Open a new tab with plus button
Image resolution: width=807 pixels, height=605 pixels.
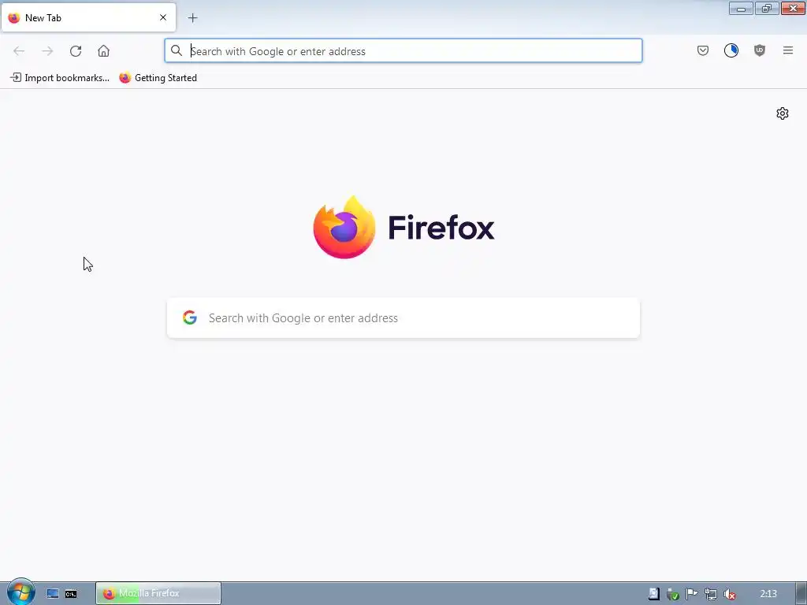click(192, 18)
